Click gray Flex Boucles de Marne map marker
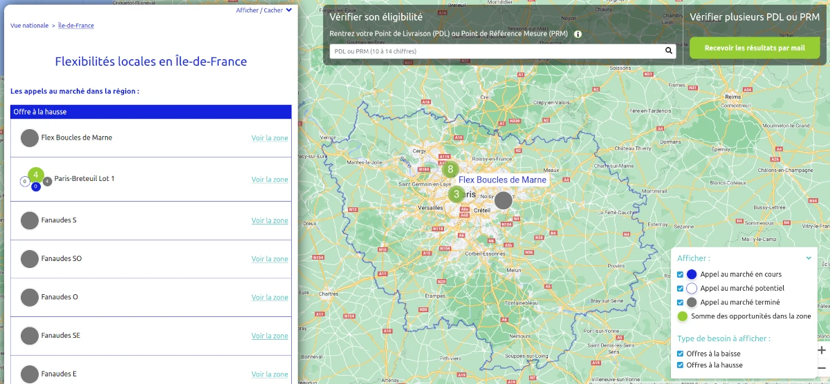 504,201
